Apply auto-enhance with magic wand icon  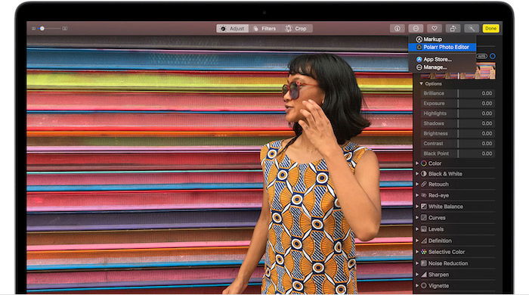coord(472,28)
